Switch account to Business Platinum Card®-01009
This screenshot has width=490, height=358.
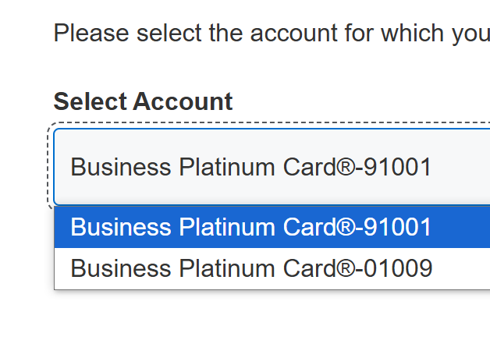251,268
